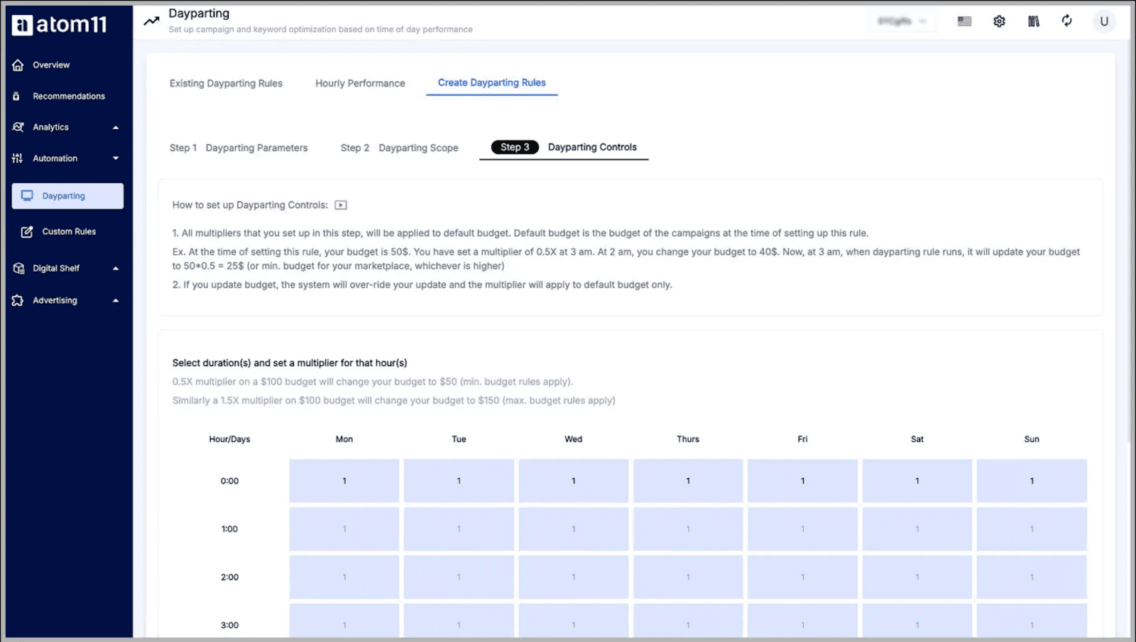Go to Step 1 Dayparting Parameters
The width and height of the screenshot is (1136, 642).
point(240,148)
